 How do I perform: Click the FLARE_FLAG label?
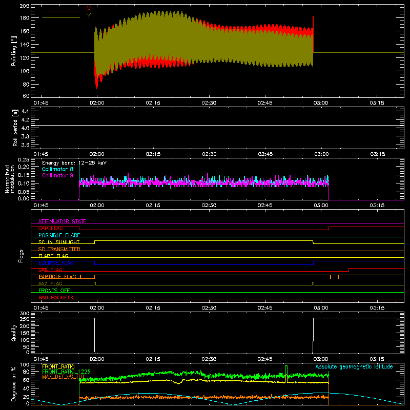[x=53, y=256]
